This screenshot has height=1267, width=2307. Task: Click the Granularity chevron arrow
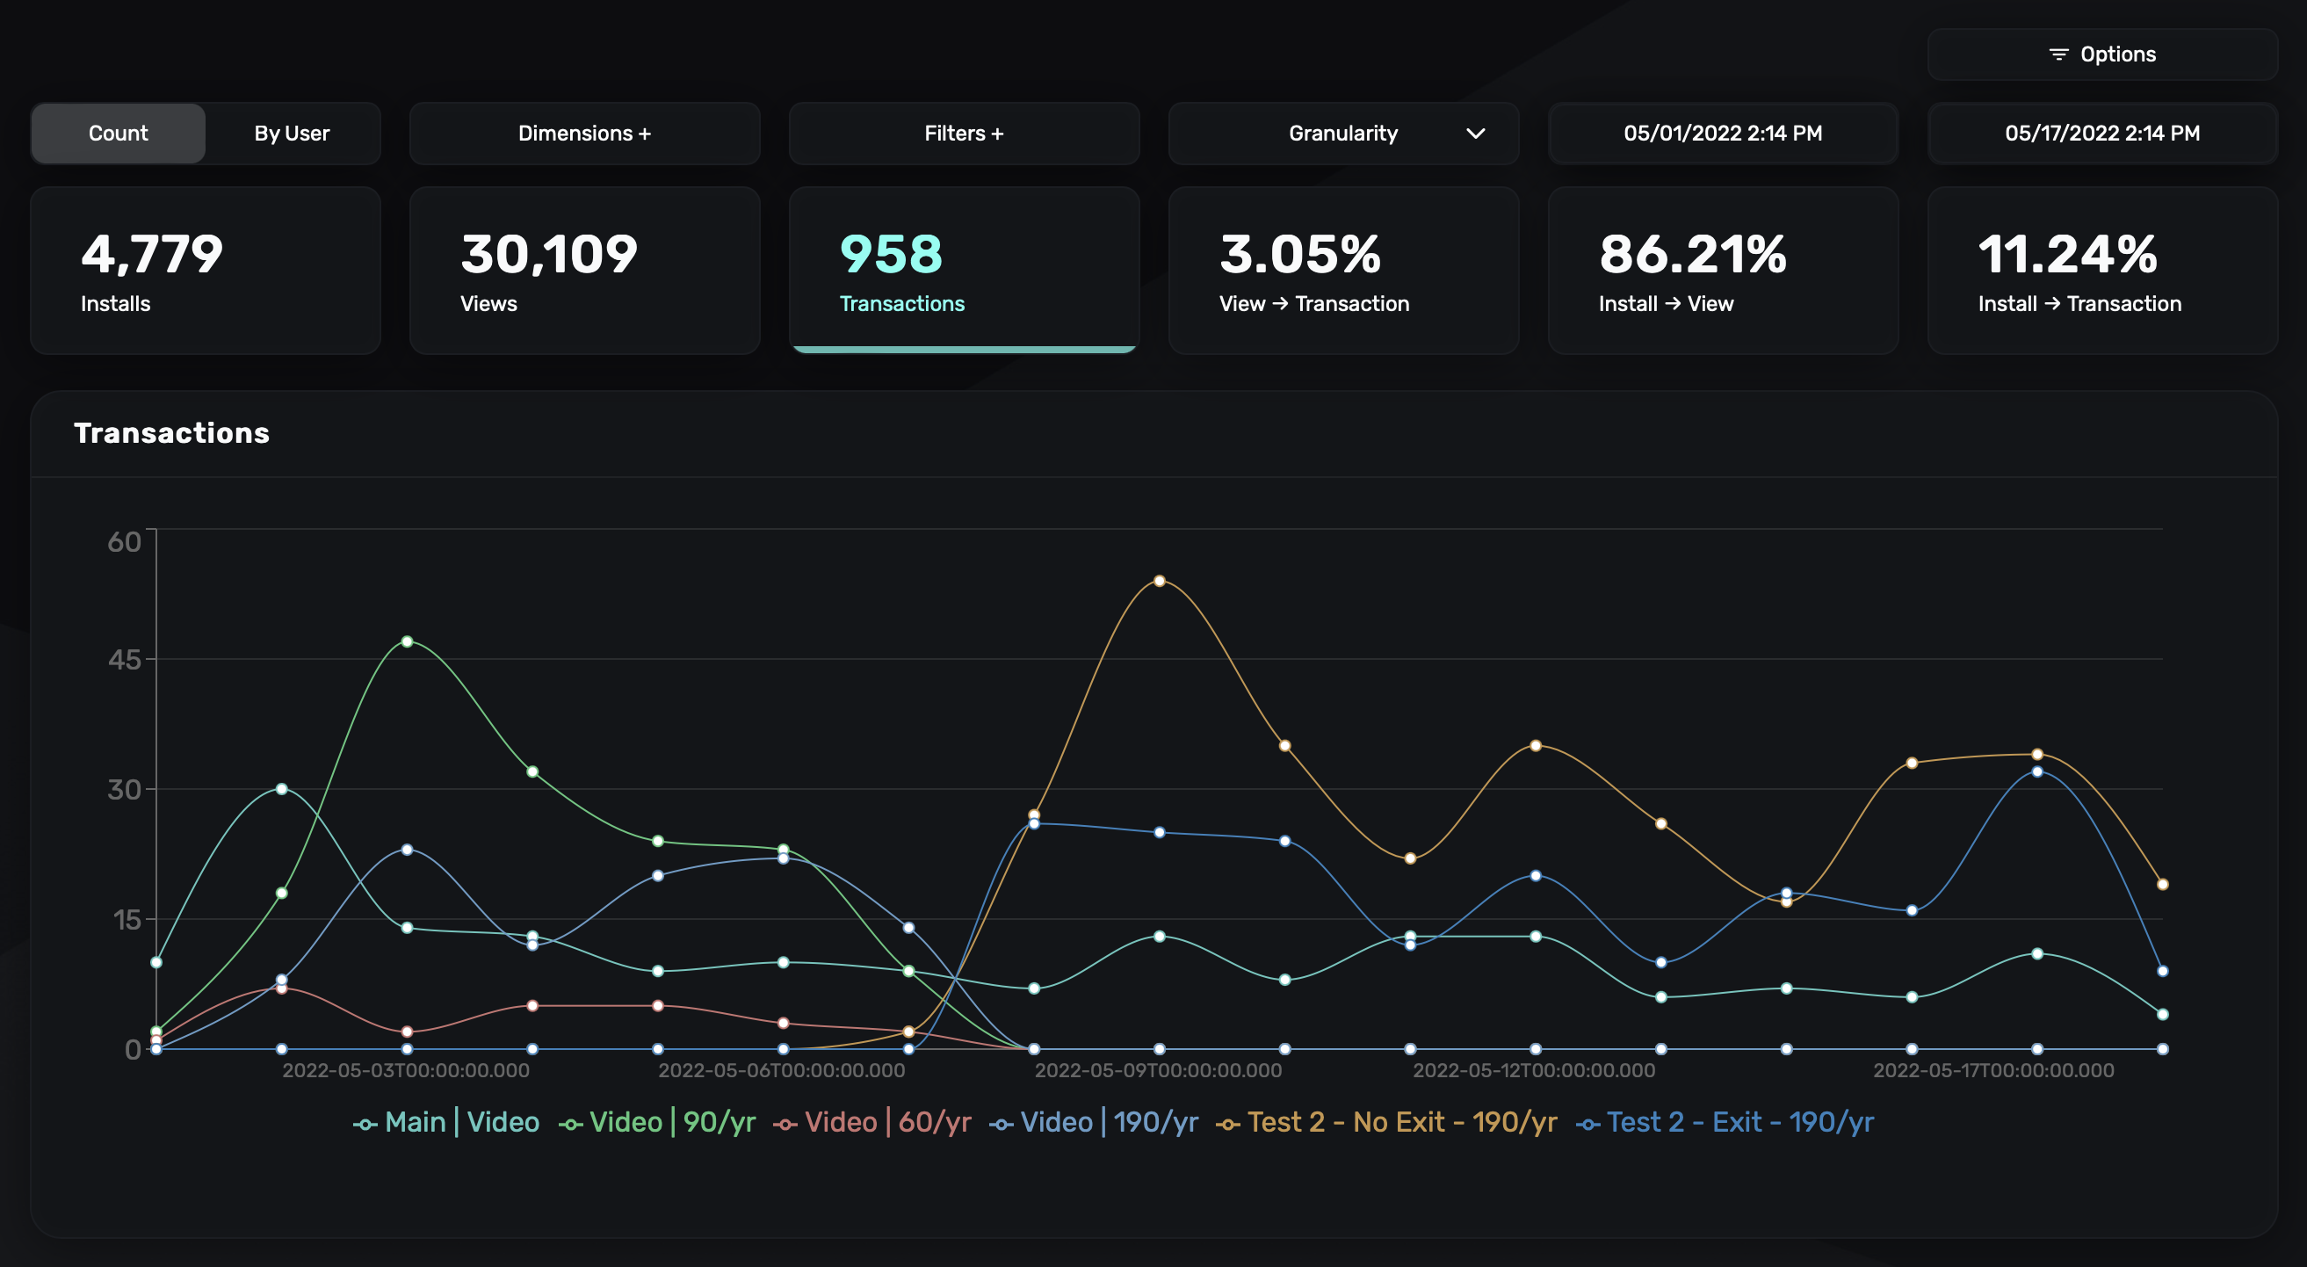click(x=1475, y=134)
